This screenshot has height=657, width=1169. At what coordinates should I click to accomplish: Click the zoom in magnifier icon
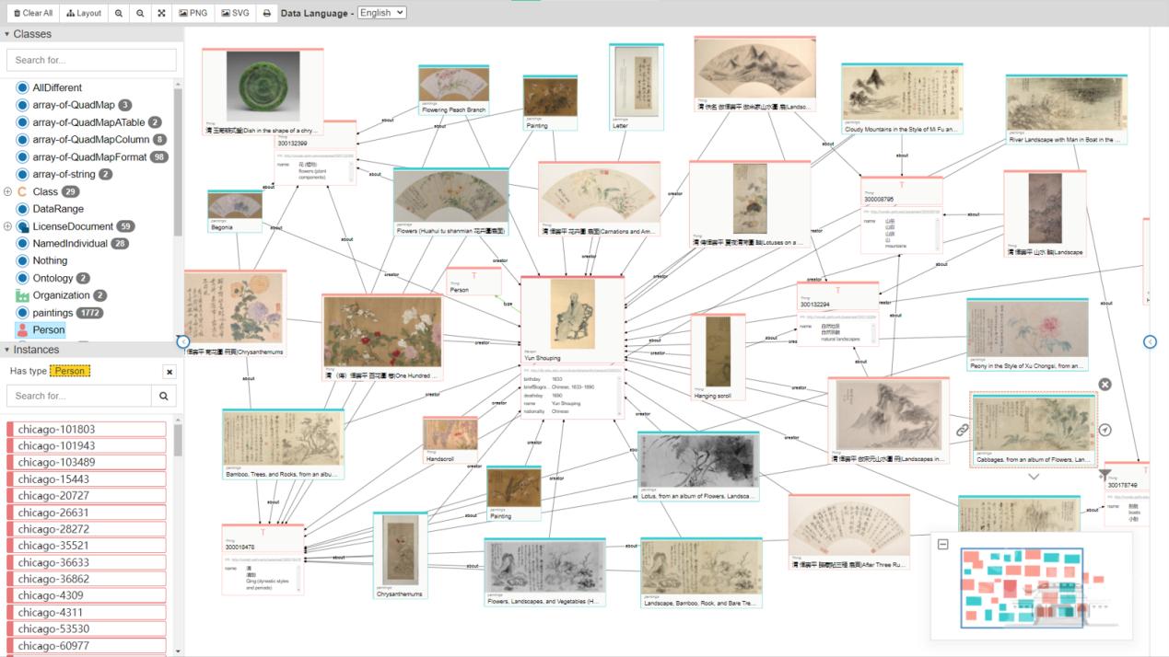click(119, 13)
